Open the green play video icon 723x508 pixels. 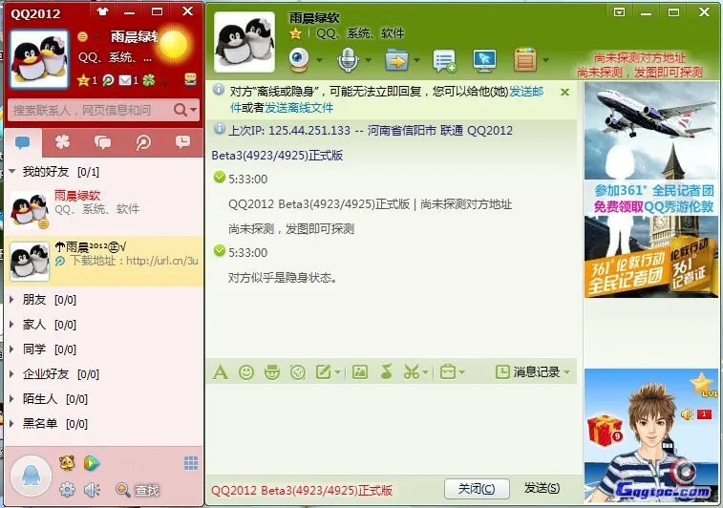pyautogui.click(x=92, y=463)
